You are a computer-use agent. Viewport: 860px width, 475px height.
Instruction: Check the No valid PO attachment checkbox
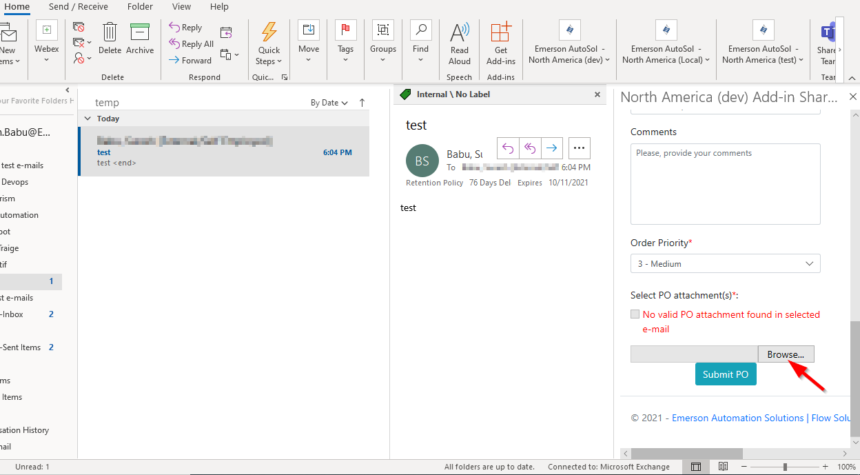coord(635,314)
